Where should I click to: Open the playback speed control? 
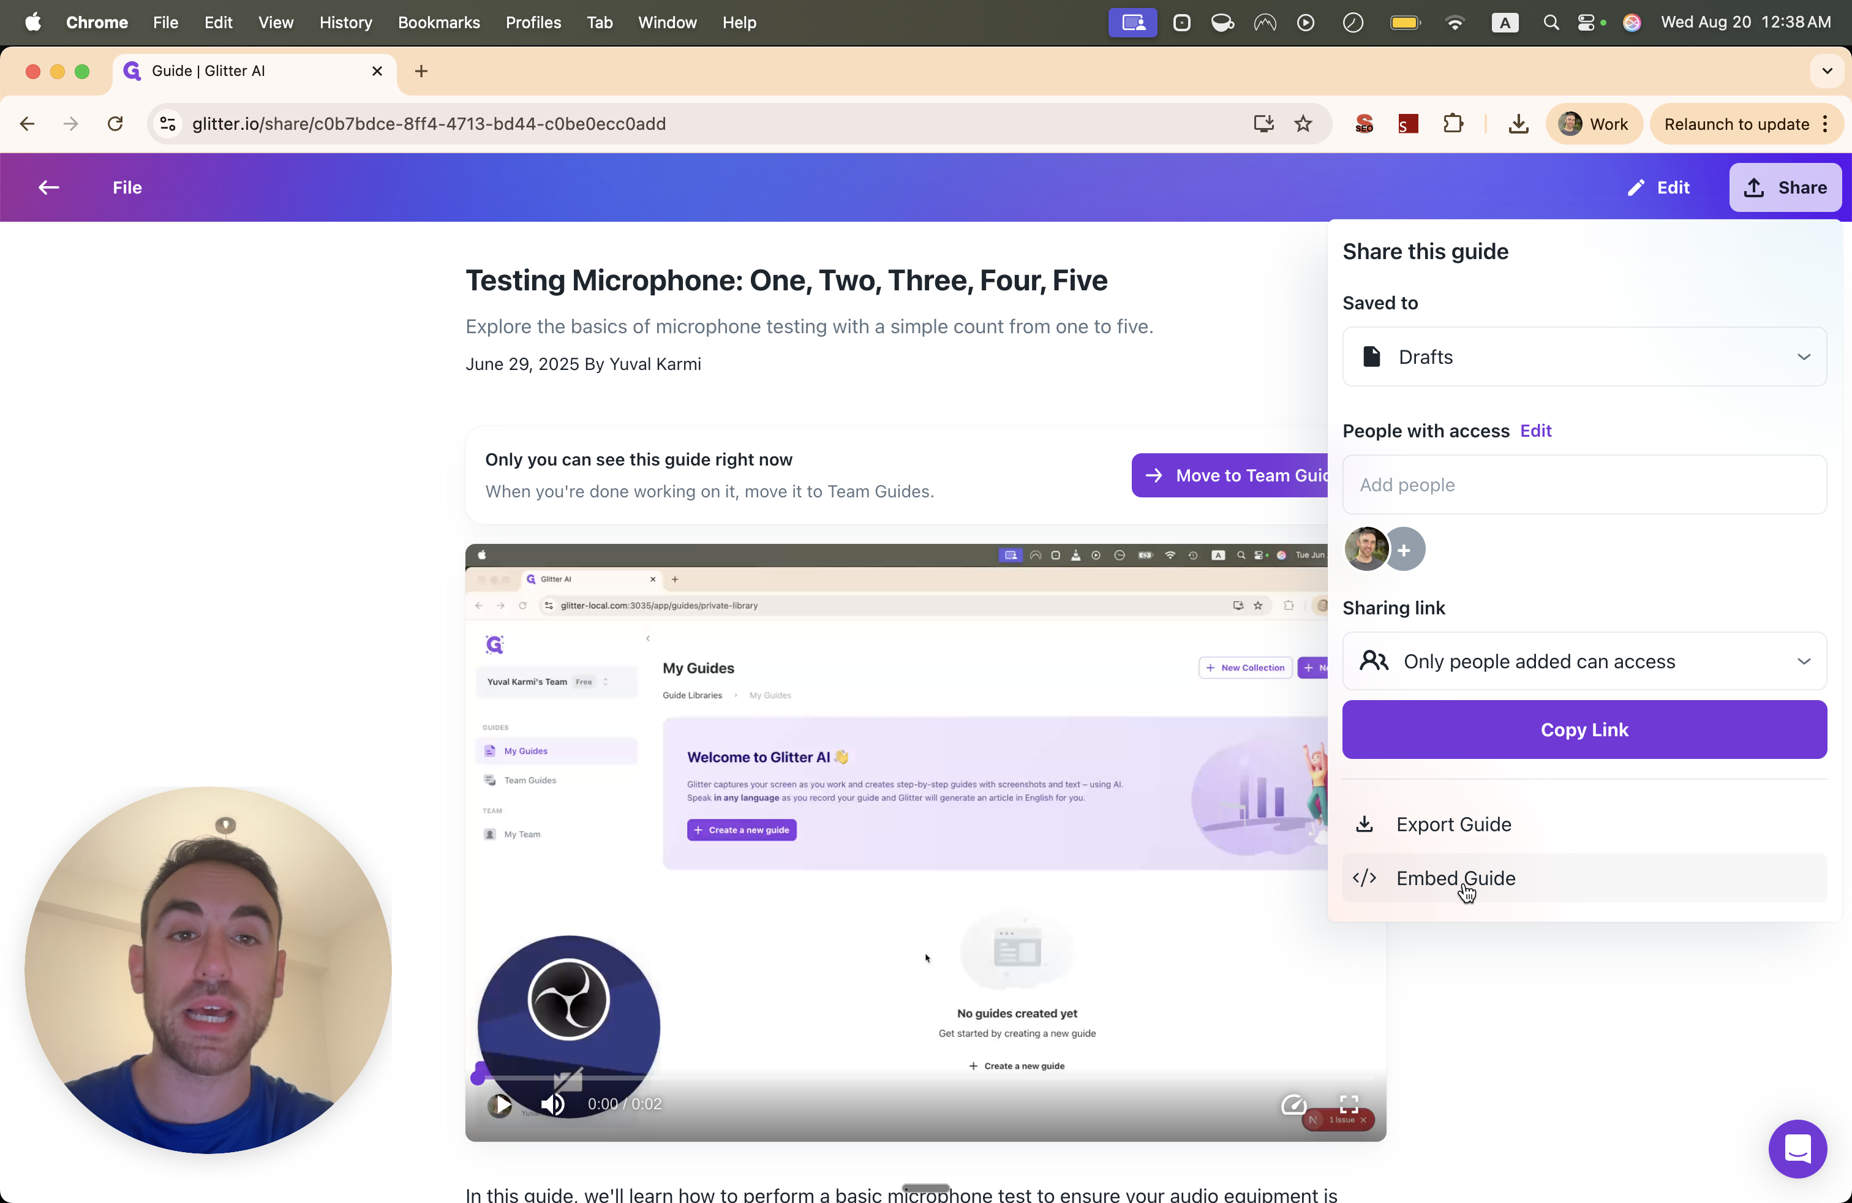coord(1293,1104)
